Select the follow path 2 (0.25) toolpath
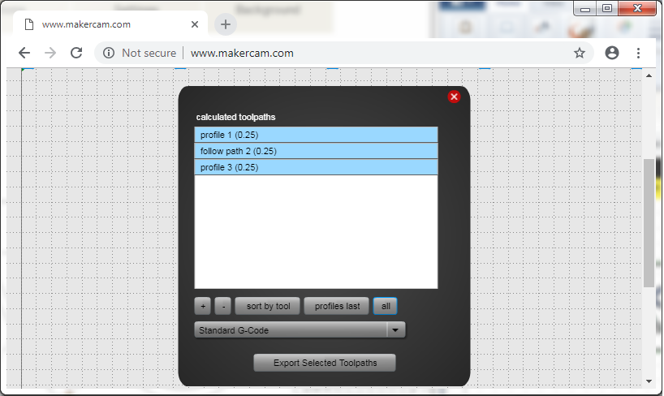 316,151
